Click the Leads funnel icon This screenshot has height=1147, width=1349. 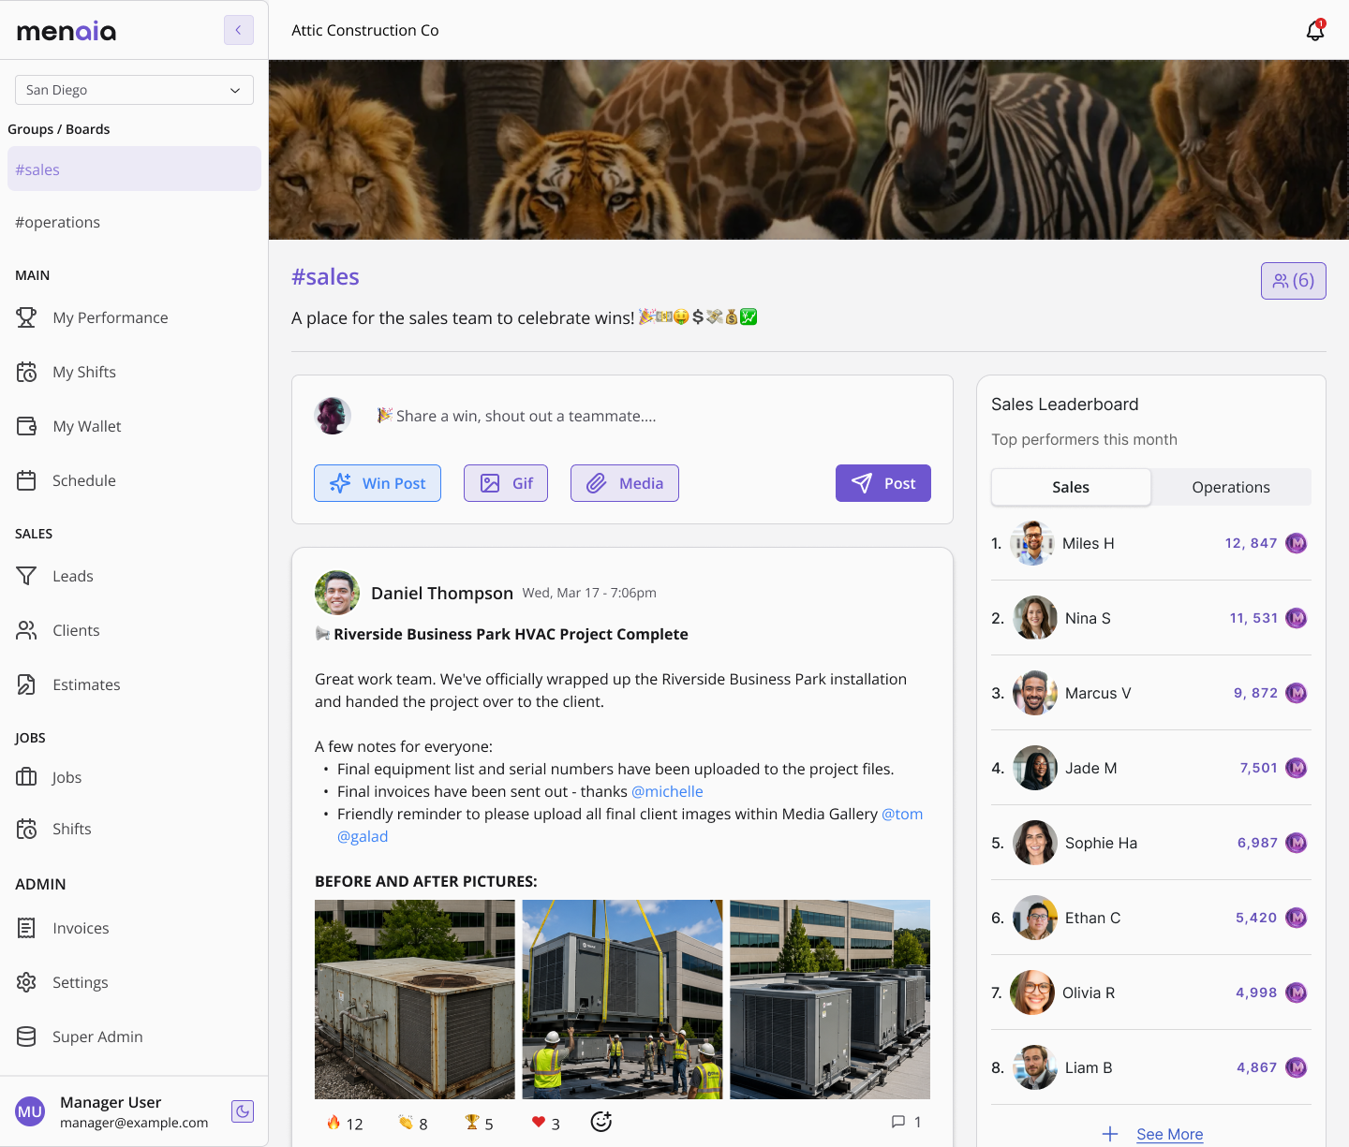(x=26, y=576)
